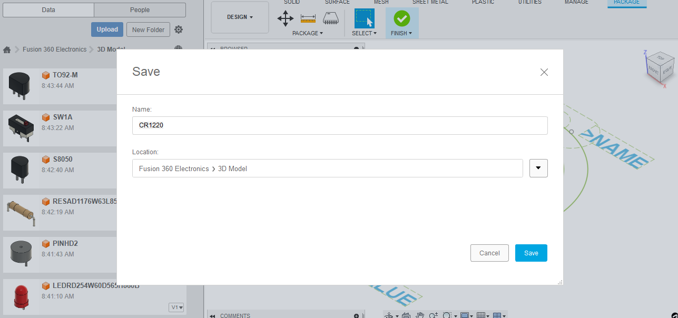Expand the SELECT menu dropdown

364,33
